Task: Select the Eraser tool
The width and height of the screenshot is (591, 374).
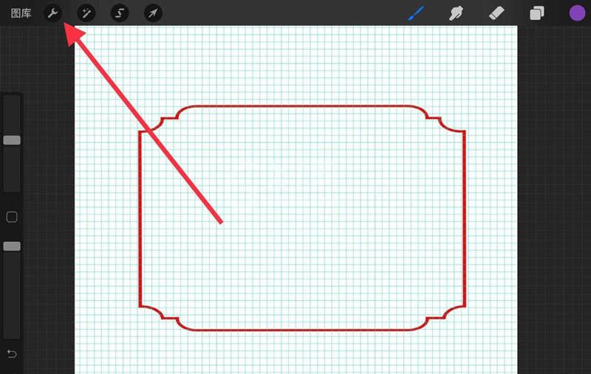Action: point(496,13)
